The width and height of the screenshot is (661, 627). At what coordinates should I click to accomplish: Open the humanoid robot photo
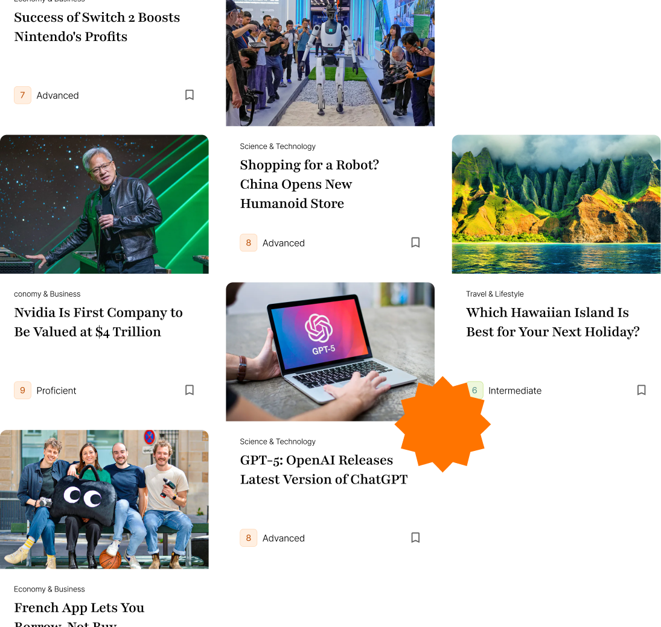[330, 63]
